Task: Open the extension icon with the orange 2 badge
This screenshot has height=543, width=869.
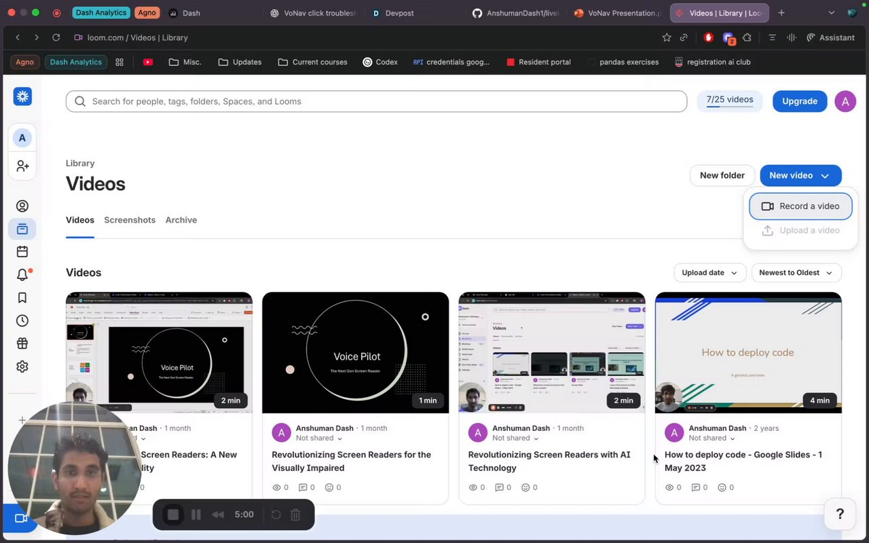Action: point(728,38)
